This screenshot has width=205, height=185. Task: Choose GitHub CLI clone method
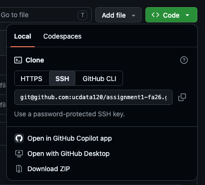pos(100,79)
